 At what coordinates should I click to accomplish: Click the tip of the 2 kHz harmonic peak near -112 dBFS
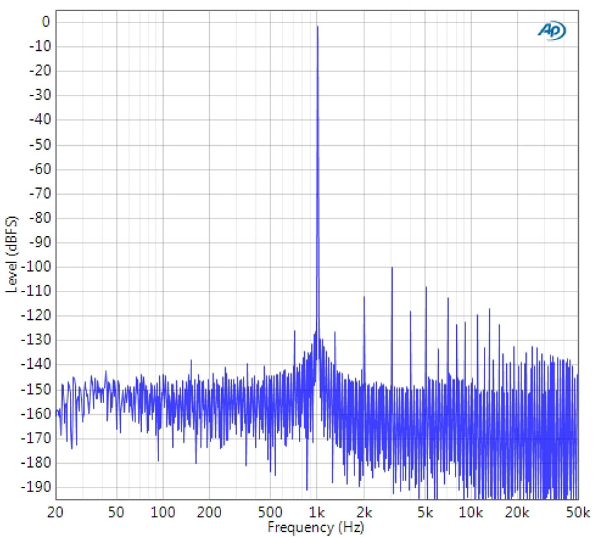pos(364,296)
